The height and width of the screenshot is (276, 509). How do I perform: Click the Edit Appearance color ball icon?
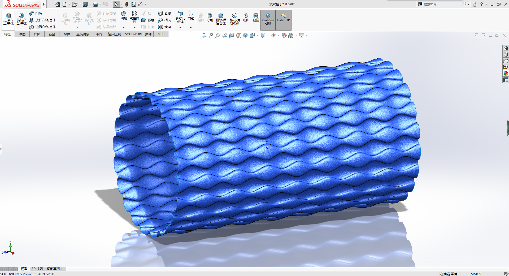coord(284,35)
